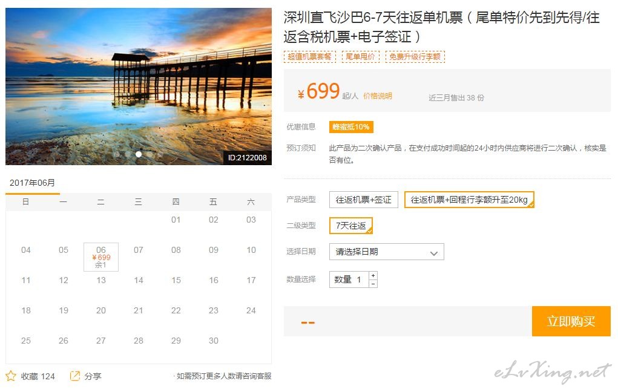
Task: Click the 蜂蜜抵10% discount badge
Action: point(351,127)
